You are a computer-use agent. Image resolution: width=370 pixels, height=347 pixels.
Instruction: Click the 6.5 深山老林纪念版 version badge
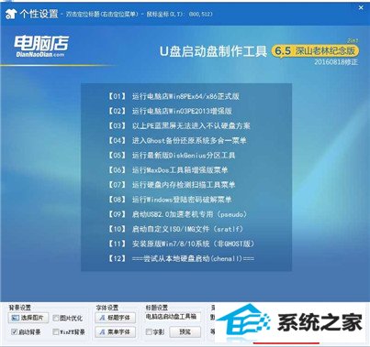(315, 50)
